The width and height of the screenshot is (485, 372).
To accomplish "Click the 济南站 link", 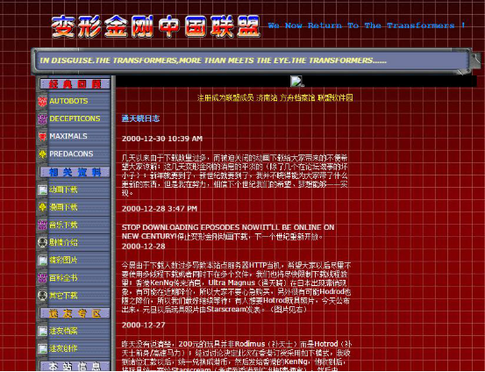I will [267, 98].
